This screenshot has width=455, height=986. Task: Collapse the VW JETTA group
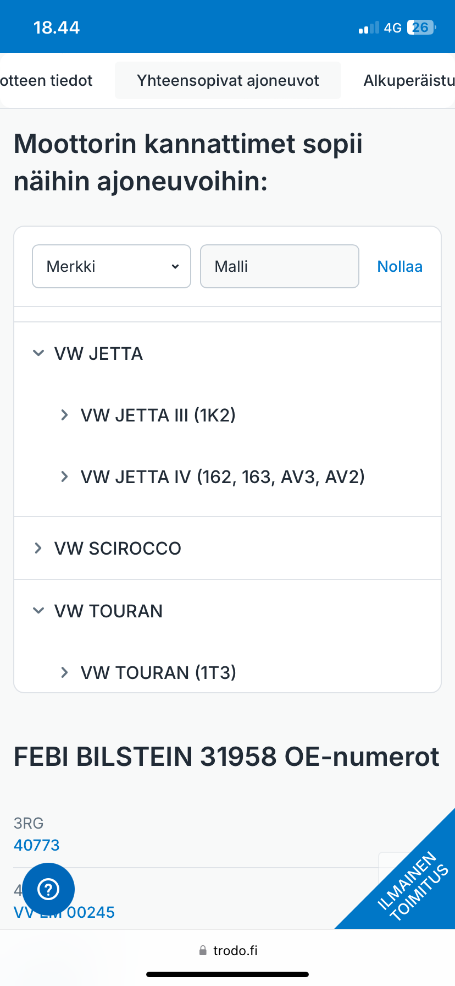click(38, 353)
